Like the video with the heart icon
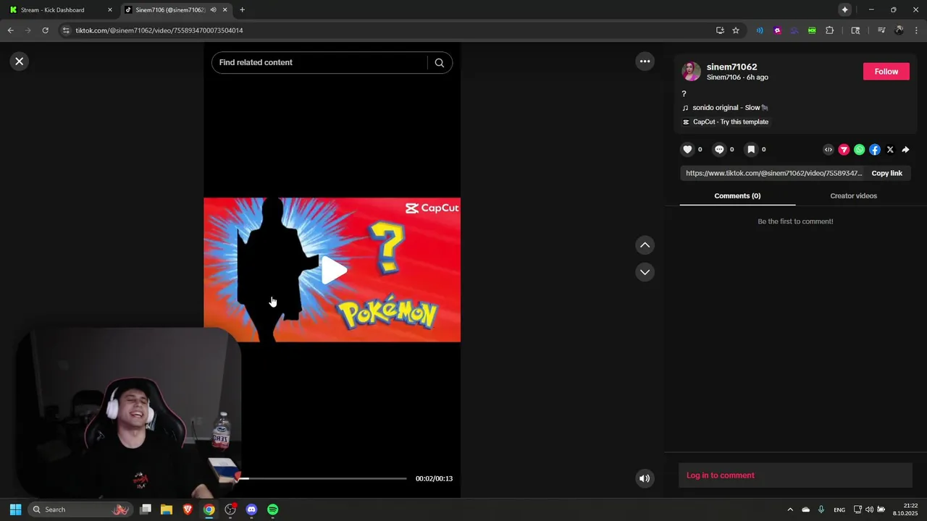 (x=687, y=150)
